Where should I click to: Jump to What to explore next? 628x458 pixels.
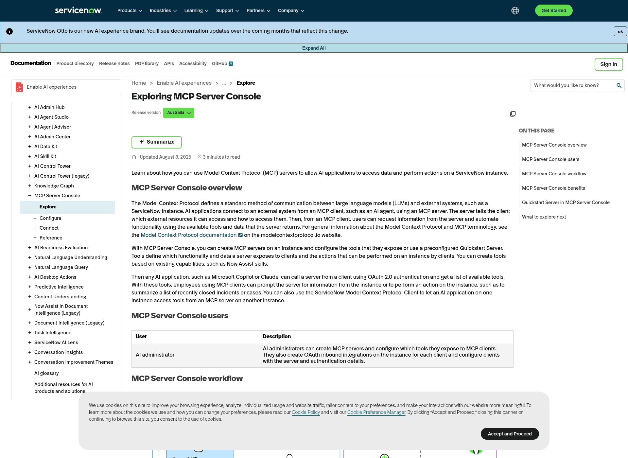tap(544, 217)
